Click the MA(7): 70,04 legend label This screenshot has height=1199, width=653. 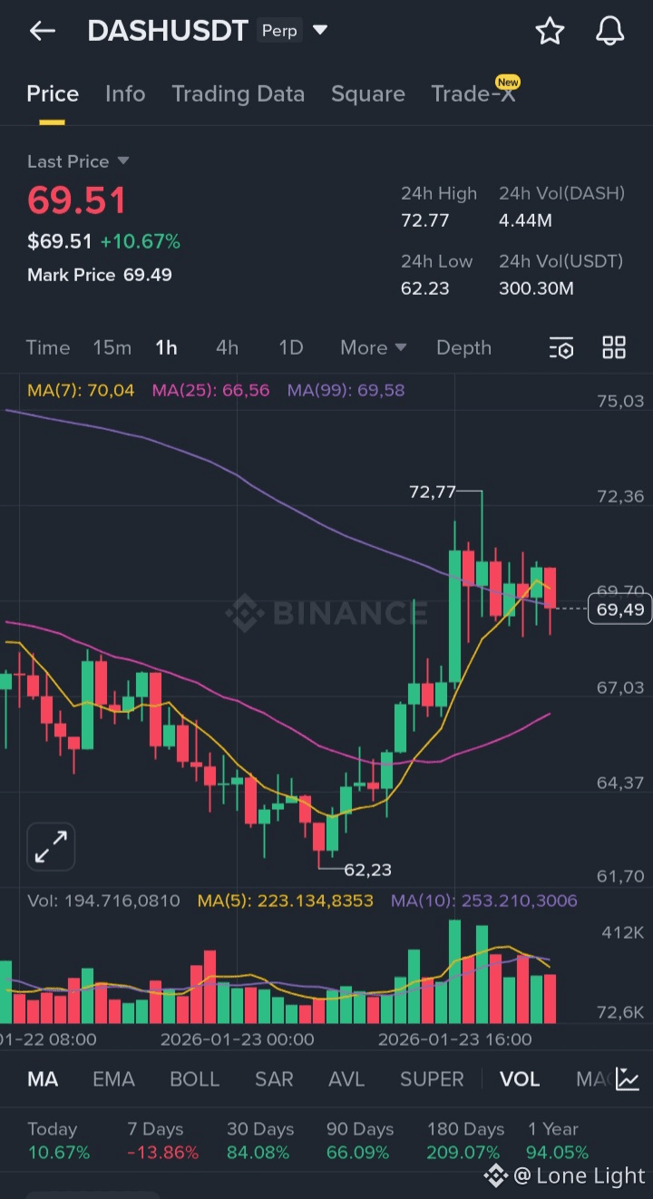[x=81, y=390]
